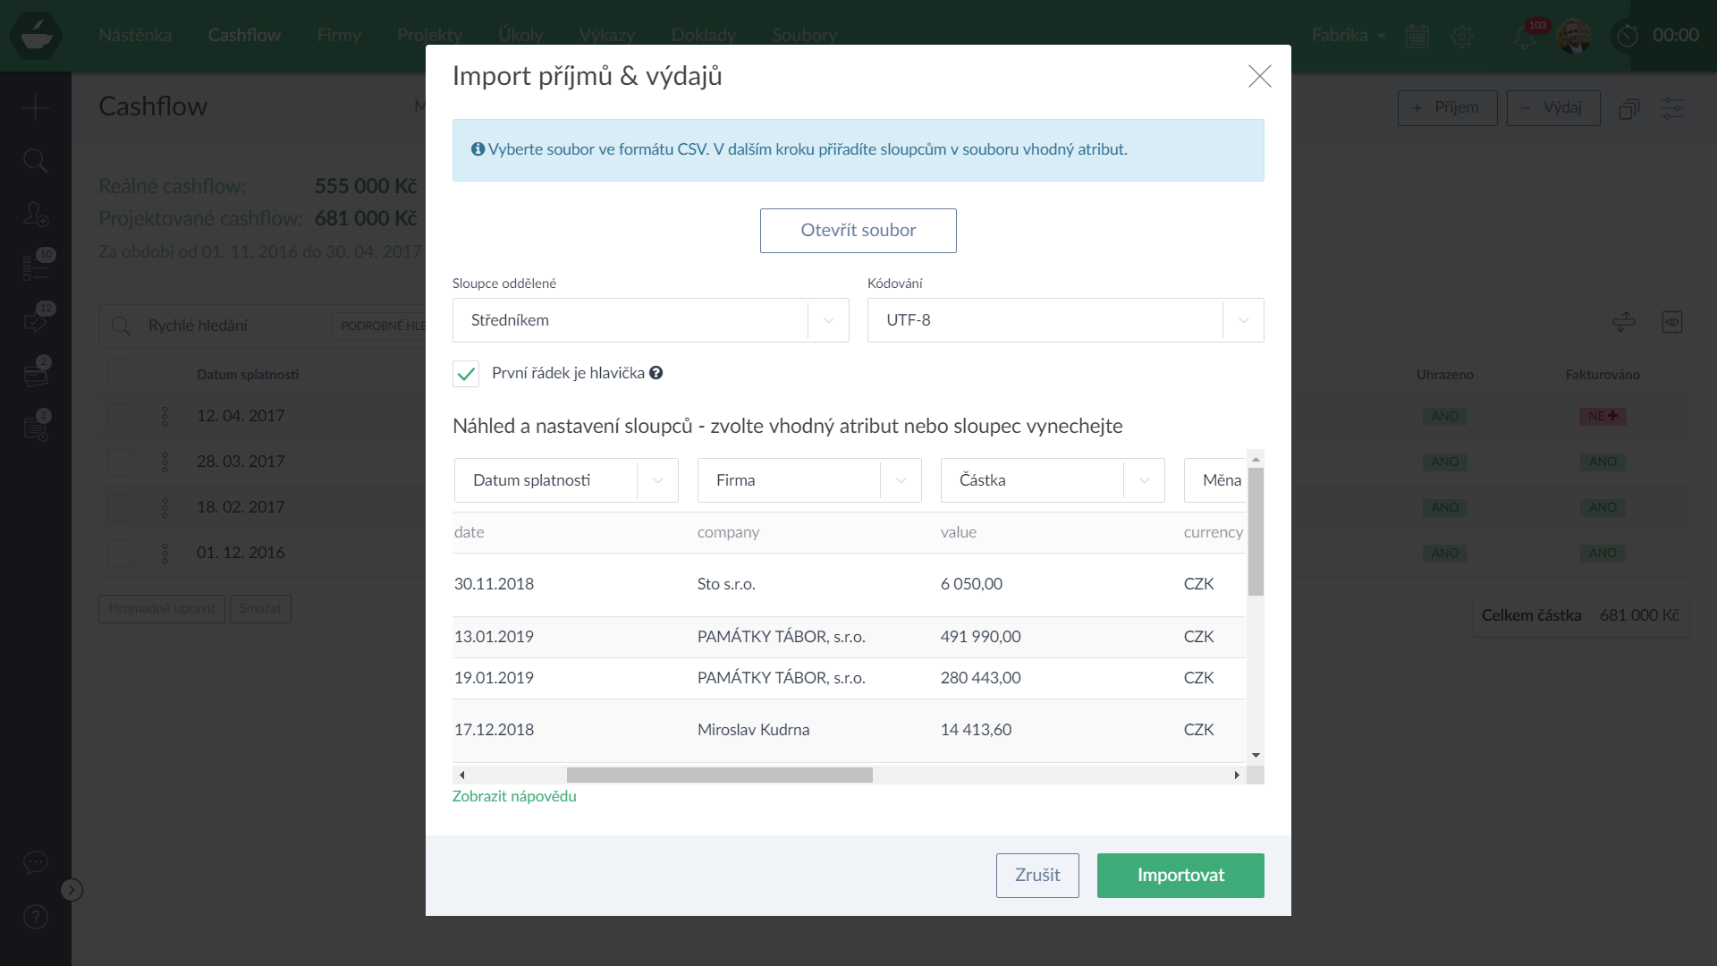Click the 'Otevřít soubor' button

point(858,231)
